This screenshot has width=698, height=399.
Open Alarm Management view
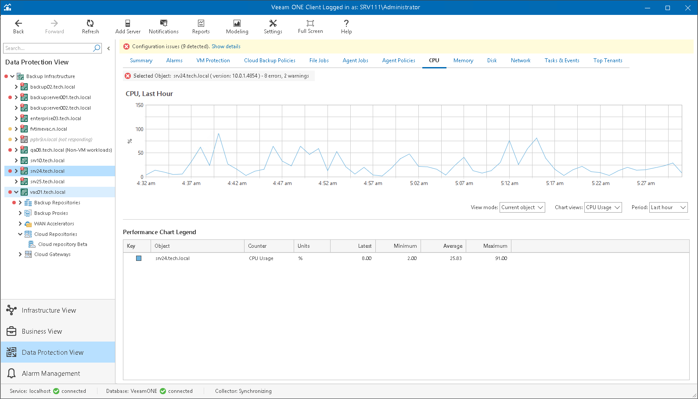[x=58, y=374]
